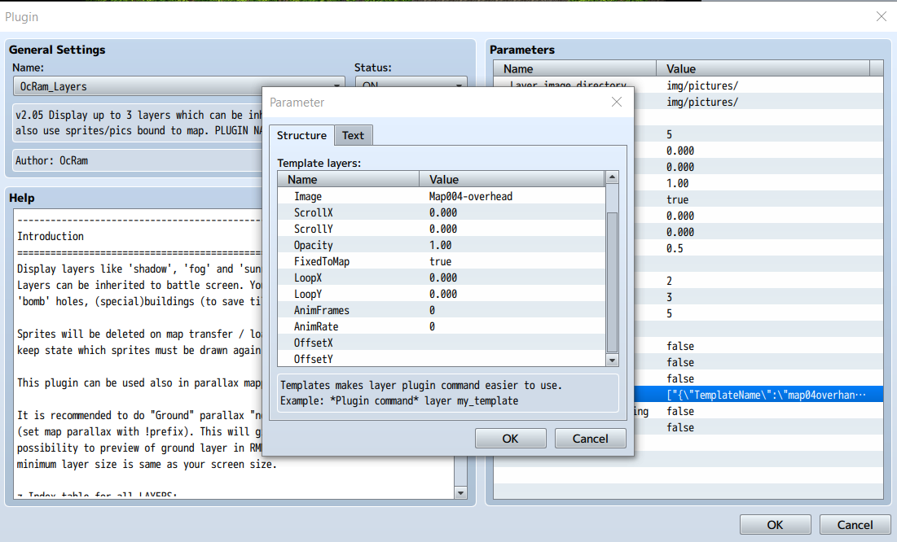Viewport: 897px width, 542px height.
Task: Select the FixedToMap row
Action: point(441,261)
